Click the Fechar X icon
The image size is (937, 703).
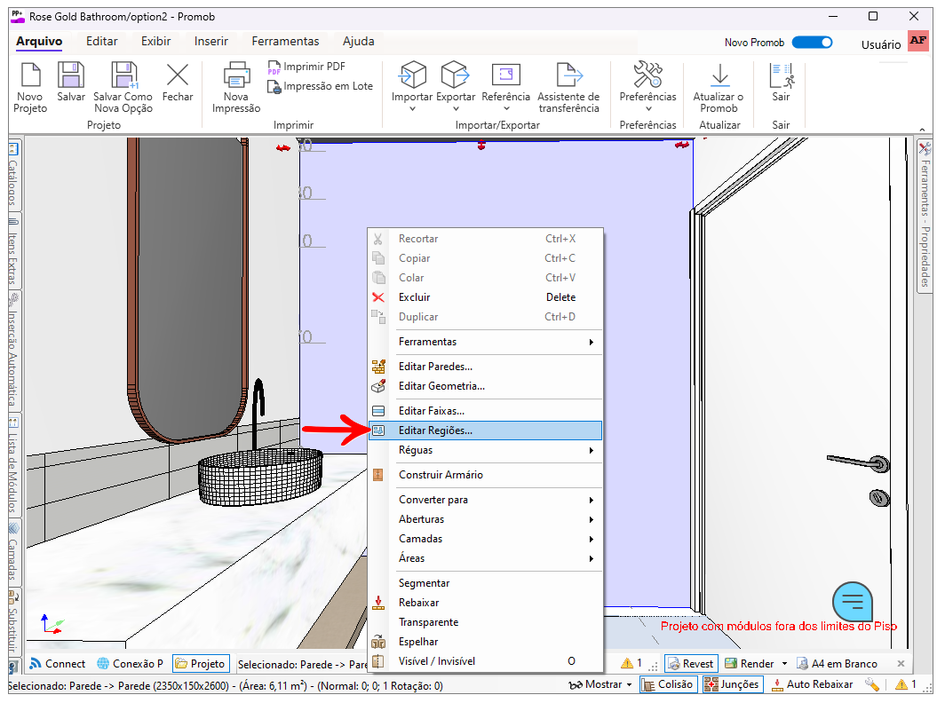click(x=178, y=75)
